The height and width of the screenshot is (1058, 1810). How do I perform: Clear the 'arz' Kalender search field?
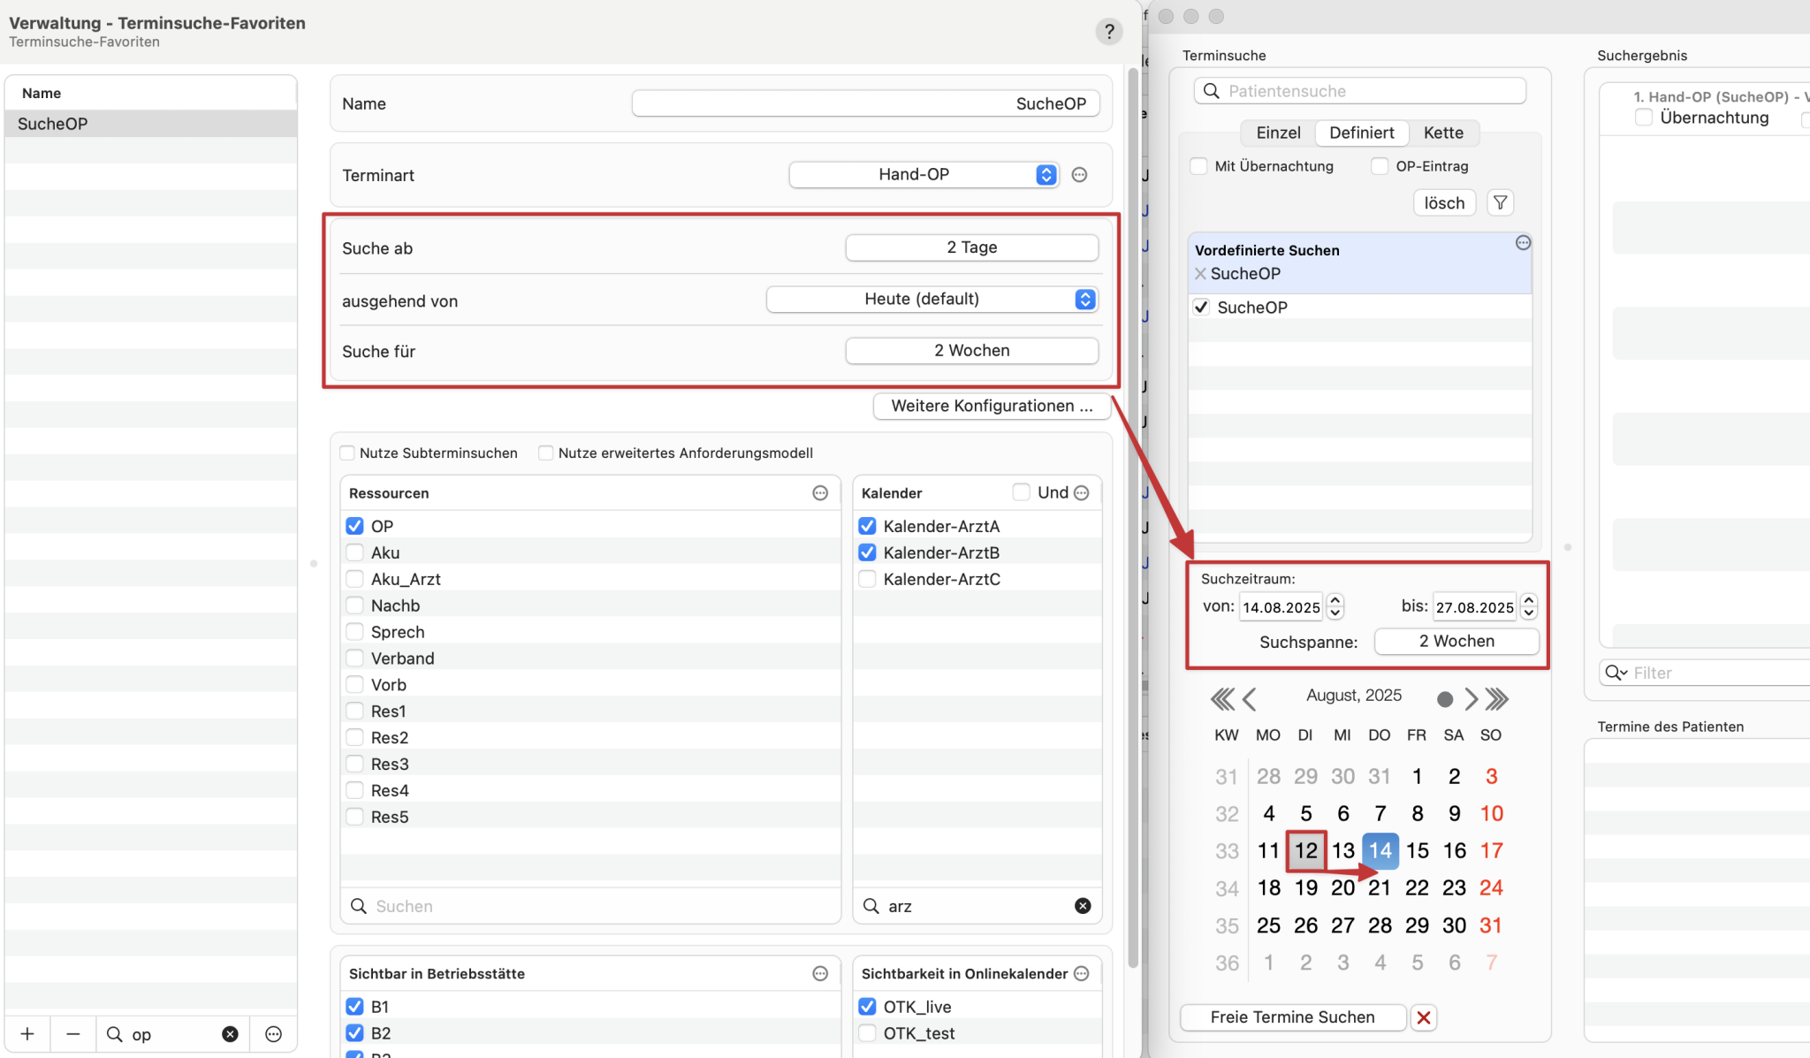point(1083,906)
